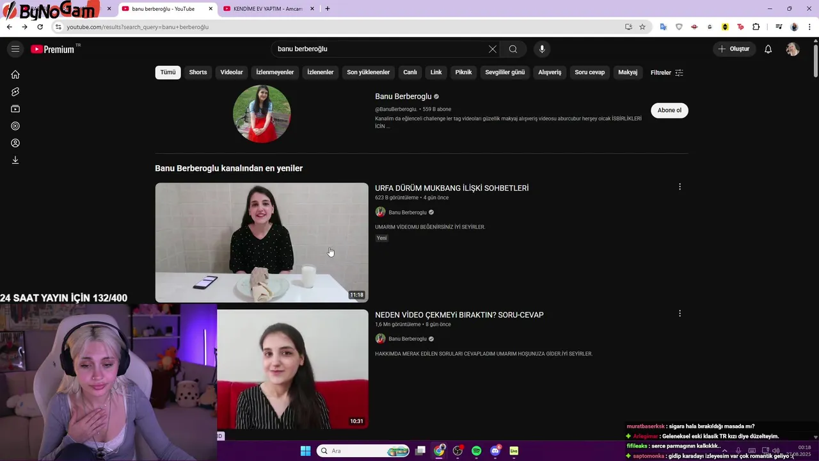Click the Oluştur create button

(x=734, y=49)
